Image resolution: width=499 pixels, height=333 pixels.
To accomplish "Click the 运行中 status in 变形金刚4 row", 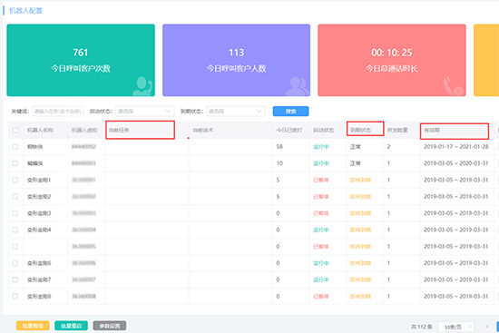I will [x=321, y=230].
